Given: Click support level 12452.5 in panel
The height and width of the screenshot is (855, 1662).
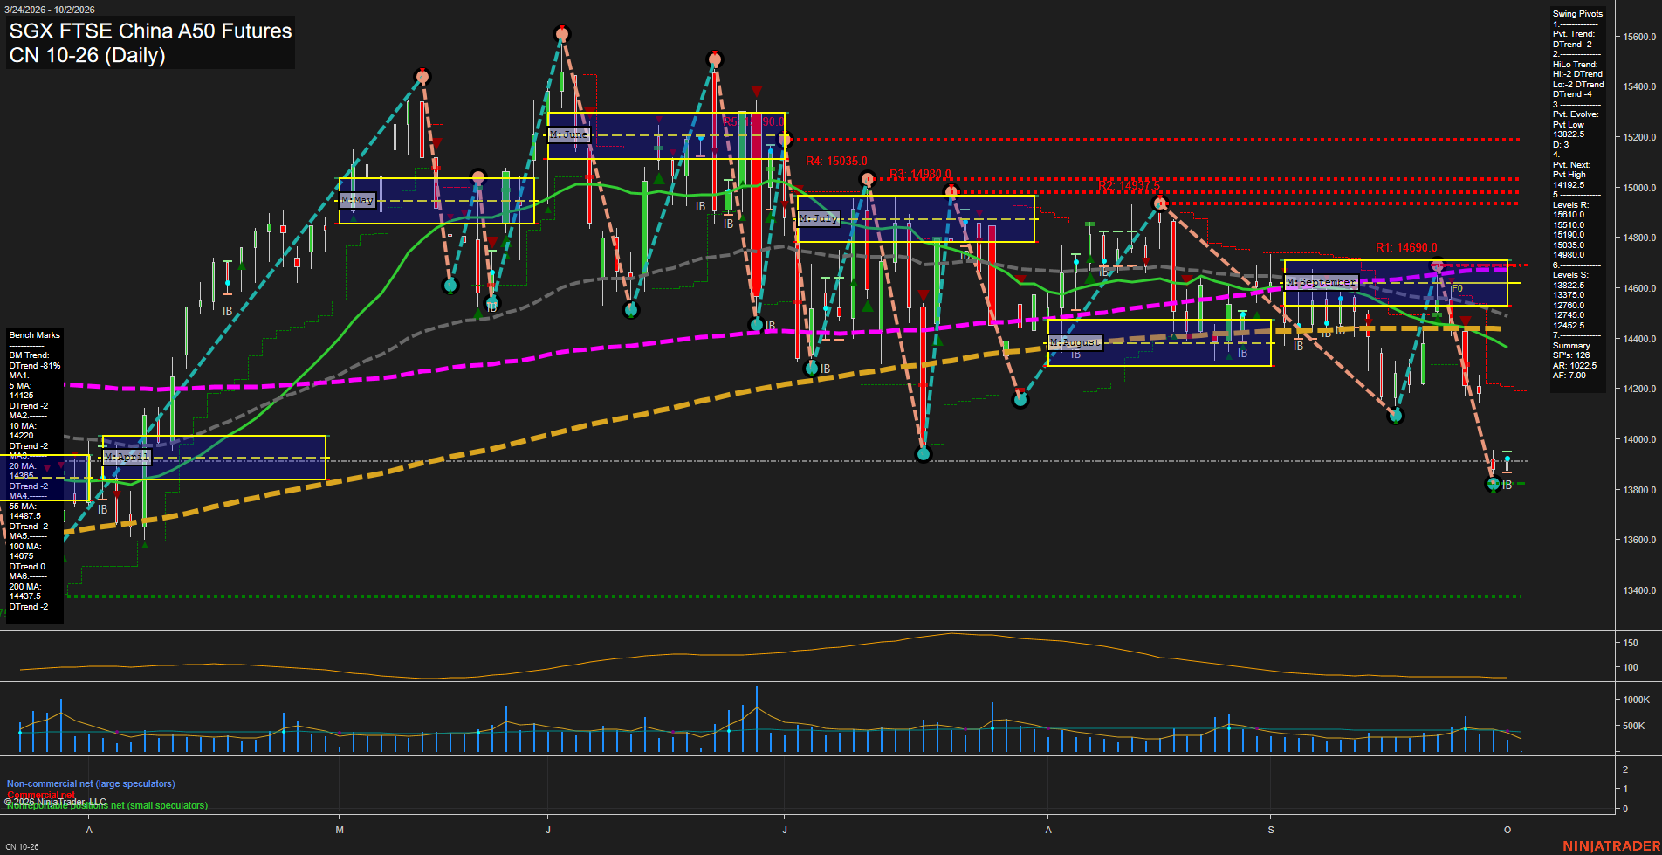Looking at the screenshot, I should click(1569, 326).
